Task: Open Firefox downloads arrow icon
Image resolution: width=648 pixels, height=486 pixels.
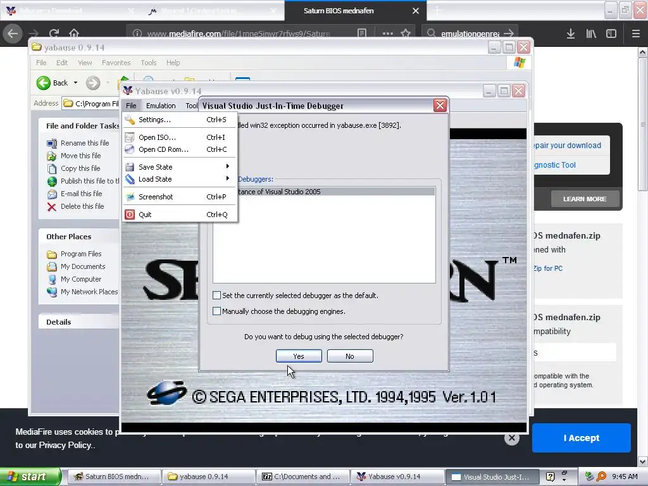Action: click(x=571, y=34)
